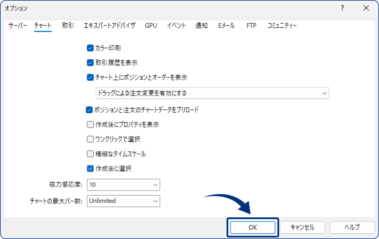
Task: Click the ヘルプ button
Action: pyautogui.click(x=352, y=227)
